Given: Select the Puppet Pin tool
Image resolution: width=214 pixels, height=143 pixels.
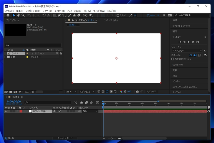Looking at the screenshot, I should point(90,15).
